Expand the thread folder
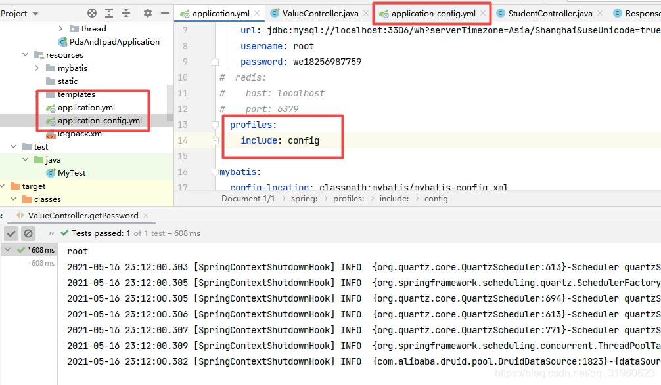The width and height of the screenshot is (661, 385). (x=60, y=29)
